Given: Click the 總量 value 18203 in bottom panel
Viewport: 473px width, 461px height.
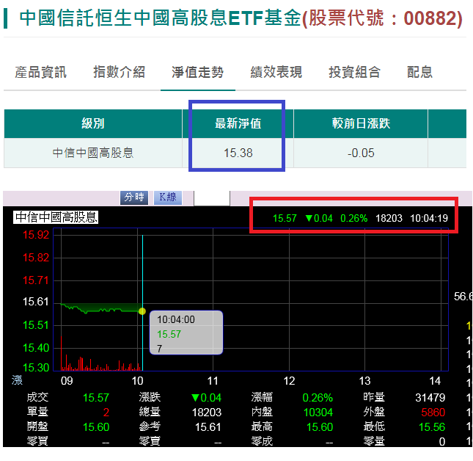Looking at the screenshot, I should (207, 413).
